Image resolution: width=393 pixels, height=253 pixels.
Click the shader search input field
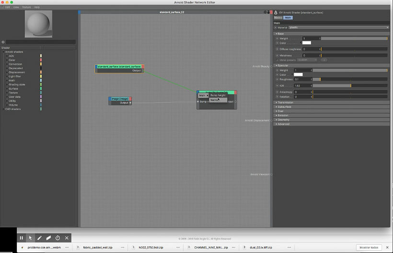click(41, 42)
